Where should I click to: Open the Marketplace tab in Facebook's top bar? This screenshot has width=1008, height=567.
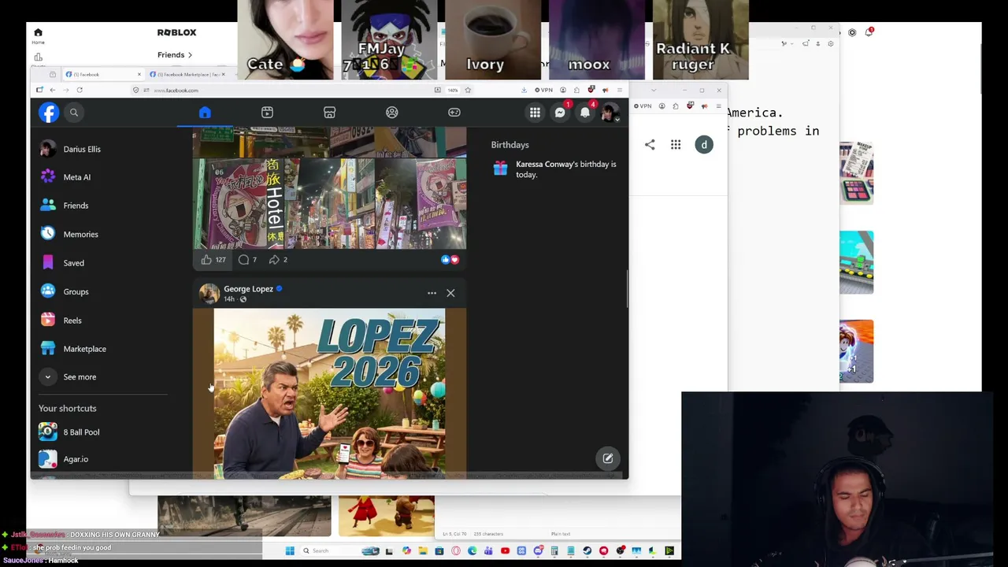329,113
